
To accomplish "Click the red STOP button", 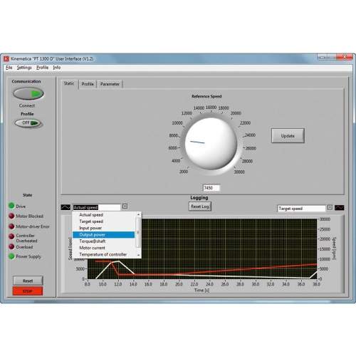I will 28,291.
